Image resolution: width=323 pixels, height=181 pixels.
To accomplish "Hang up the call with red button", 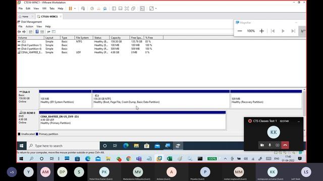I will click(285, 145).
